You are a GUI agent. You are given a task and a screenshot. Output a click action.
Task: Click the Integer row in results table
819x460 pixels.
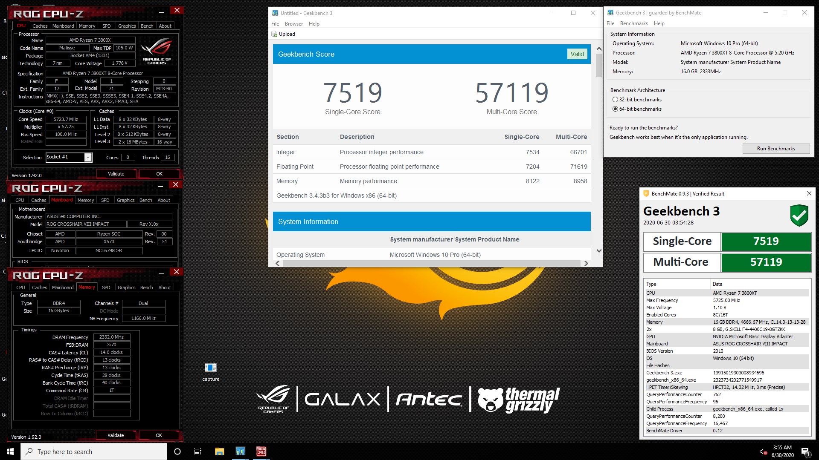coord(432,152)
